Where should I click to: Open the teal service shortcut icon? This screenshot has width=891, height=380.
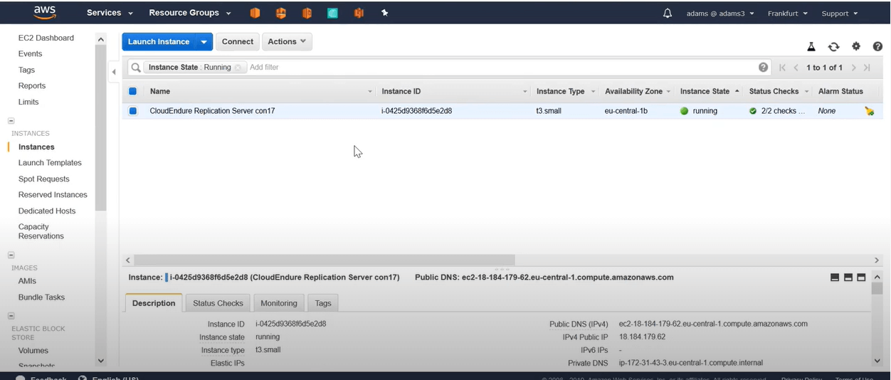pyautogui.click(x=332, y=13)
